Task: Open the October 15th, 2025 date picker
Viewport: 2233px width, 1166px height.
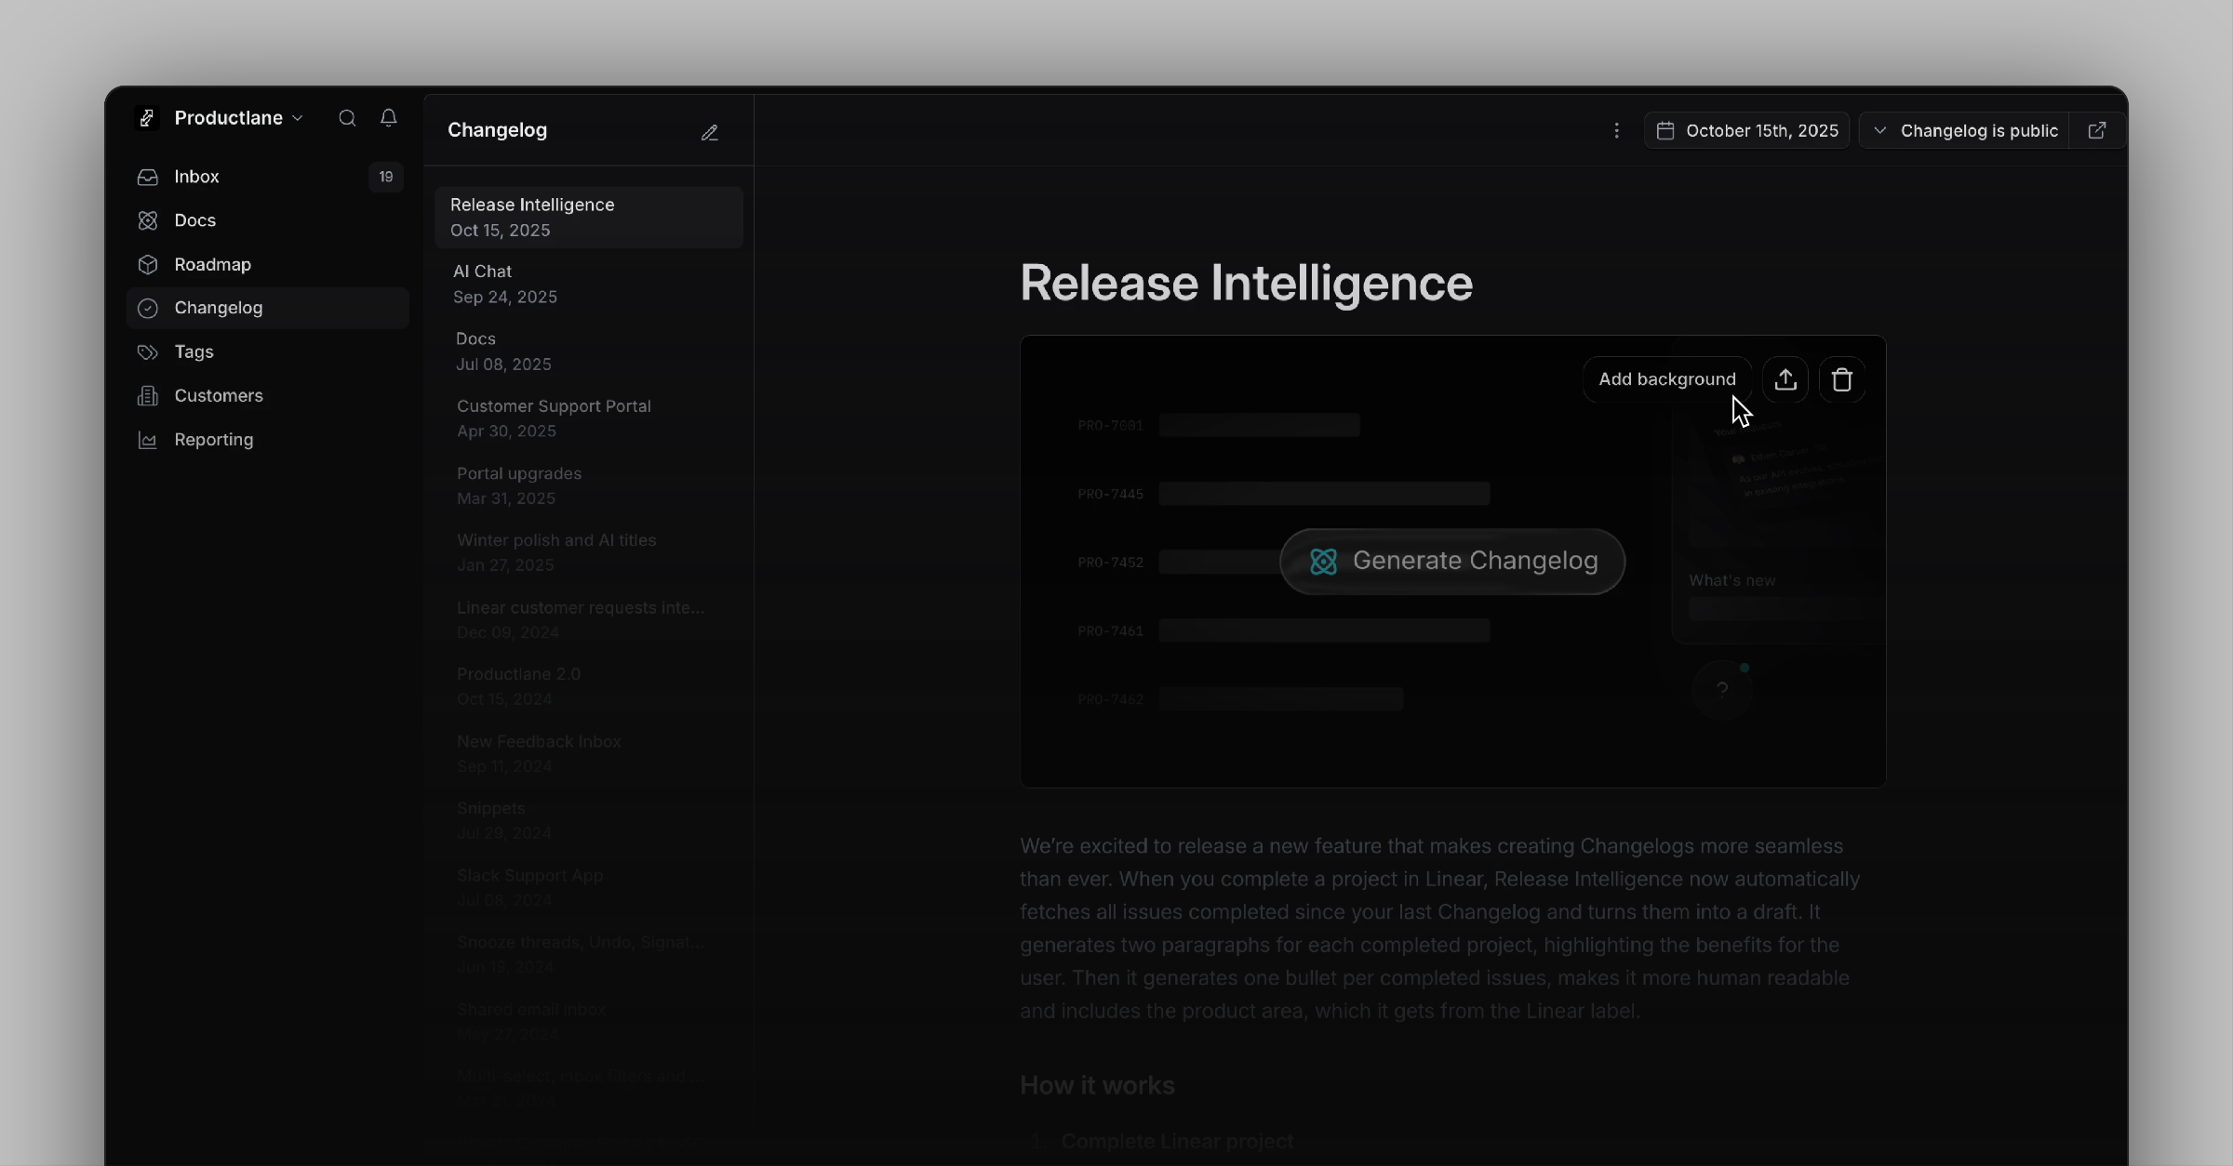Action: pyautogui.click(x=1746, y=131)
